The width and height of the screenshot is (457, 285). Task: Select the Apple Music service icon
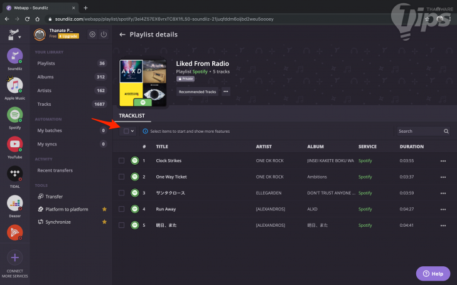14,85
